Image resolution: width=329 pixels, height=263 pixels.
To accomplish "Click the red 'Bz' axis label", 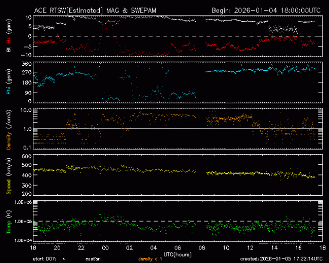I will (9, 40).
